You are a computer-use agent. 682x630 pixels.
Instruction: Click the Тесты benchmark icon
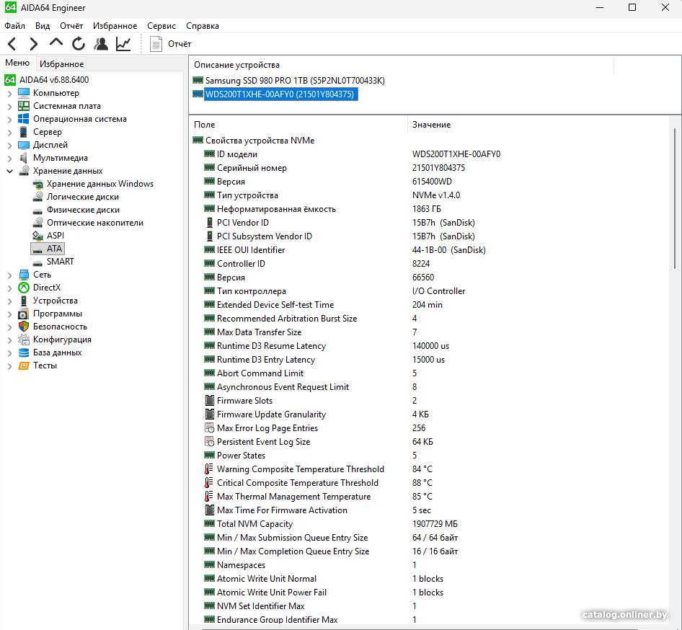(24, 365)
